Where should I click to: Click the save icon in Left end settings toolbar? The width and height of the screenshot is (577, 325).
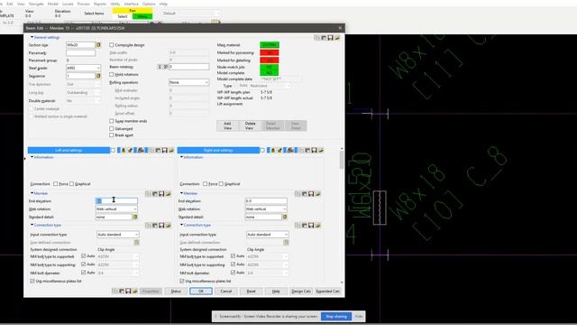164,151
